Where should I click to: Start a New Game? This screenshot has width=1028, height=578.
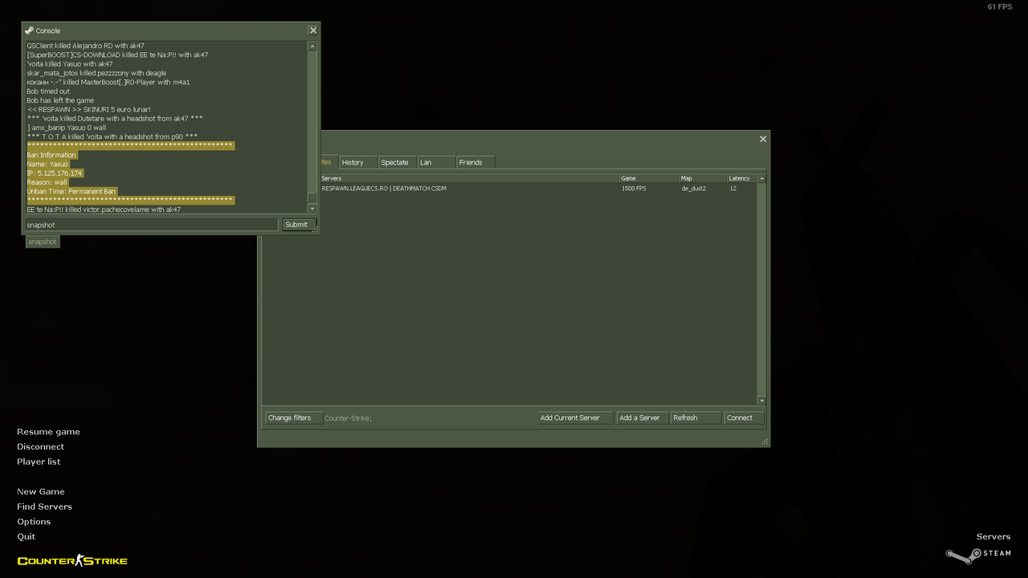(x=40, y=491)
